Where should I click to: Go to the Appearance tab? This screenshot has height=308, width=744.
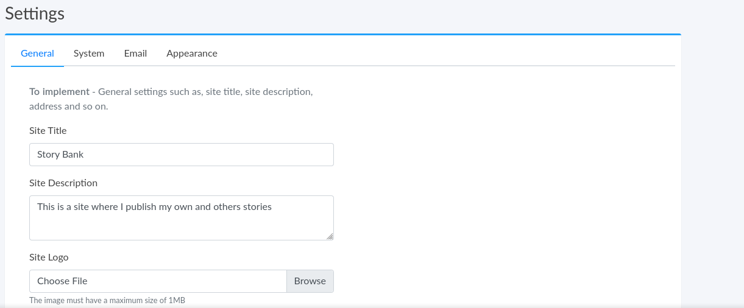point(191,54)
